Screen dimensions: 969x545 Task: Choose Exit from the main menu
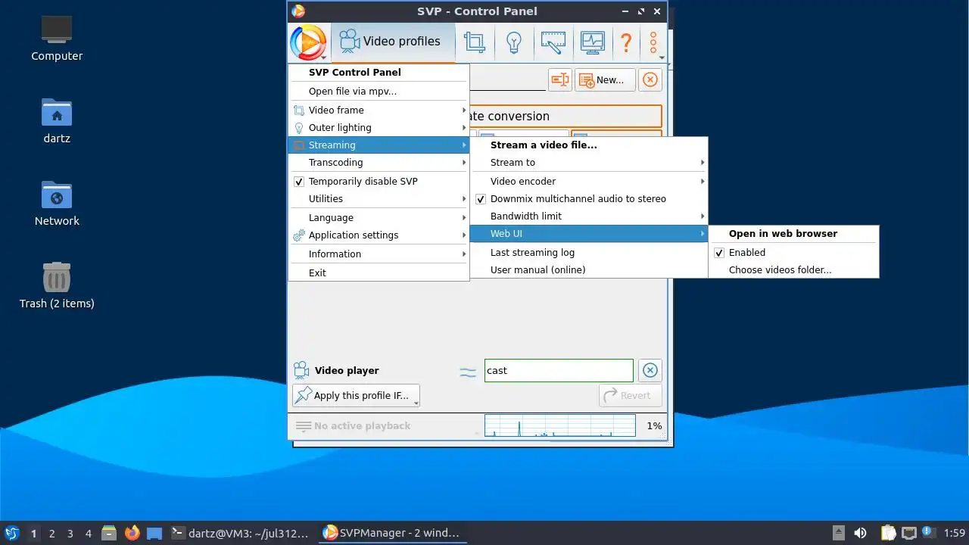(x=379, y=273)
